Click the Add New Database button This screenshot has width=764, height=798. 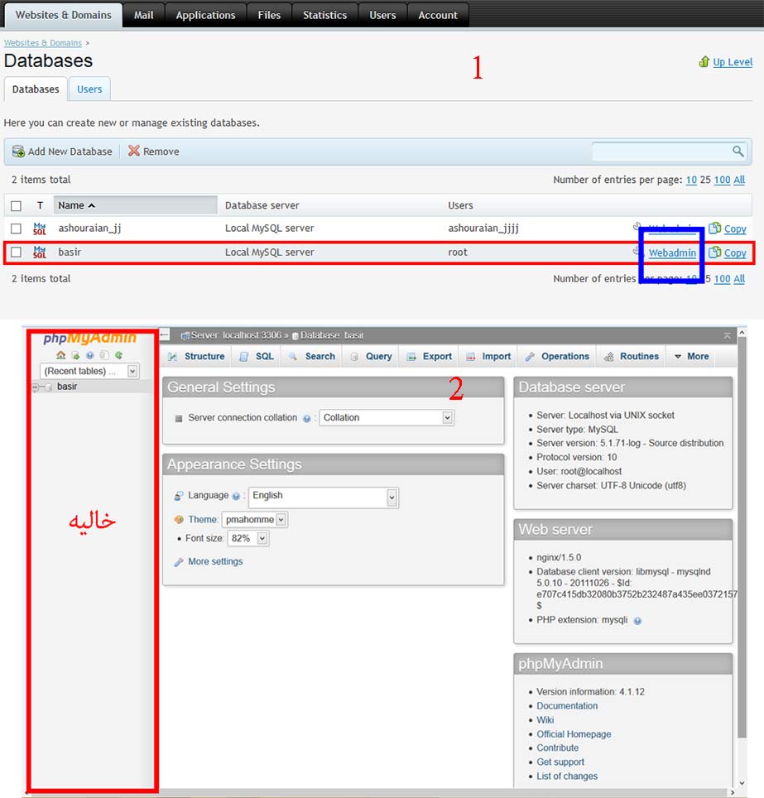pyautogui.click(x=62, y=151)
